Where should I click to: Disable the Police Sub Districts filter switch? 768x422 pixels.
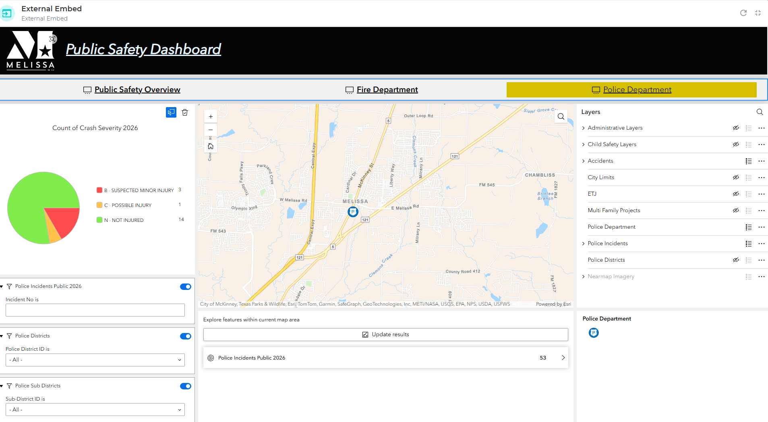click(x=186, y=386)
